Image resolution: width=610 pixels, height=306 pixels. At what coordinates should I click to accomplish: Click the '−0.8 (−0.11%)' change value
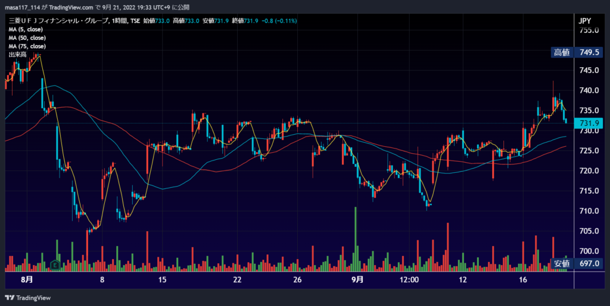tap(279, 21)
